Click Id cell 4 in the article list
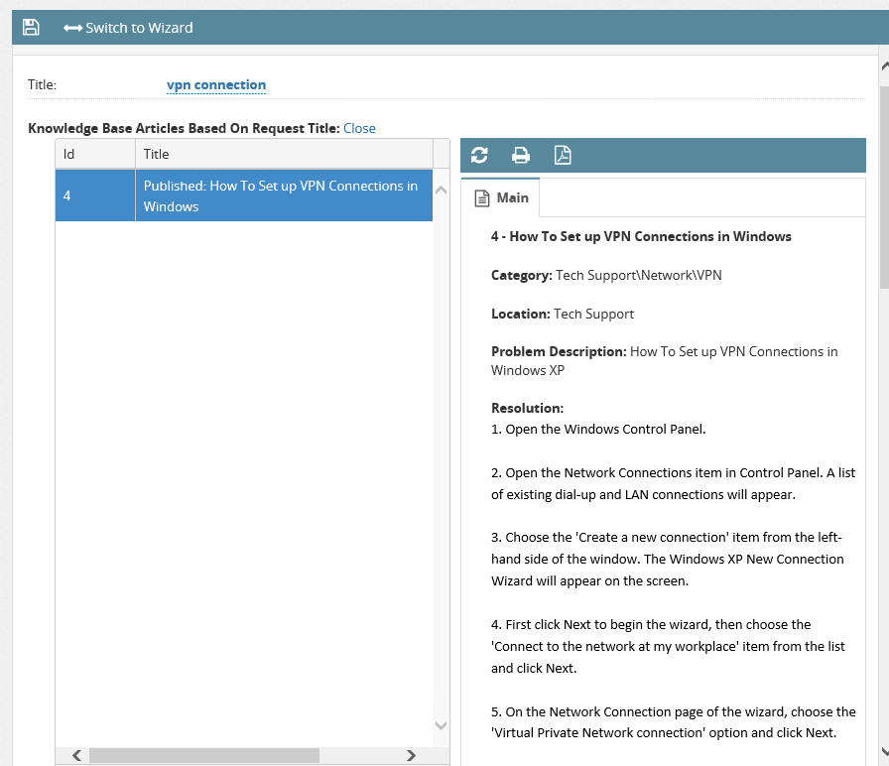 pos(94,195)
